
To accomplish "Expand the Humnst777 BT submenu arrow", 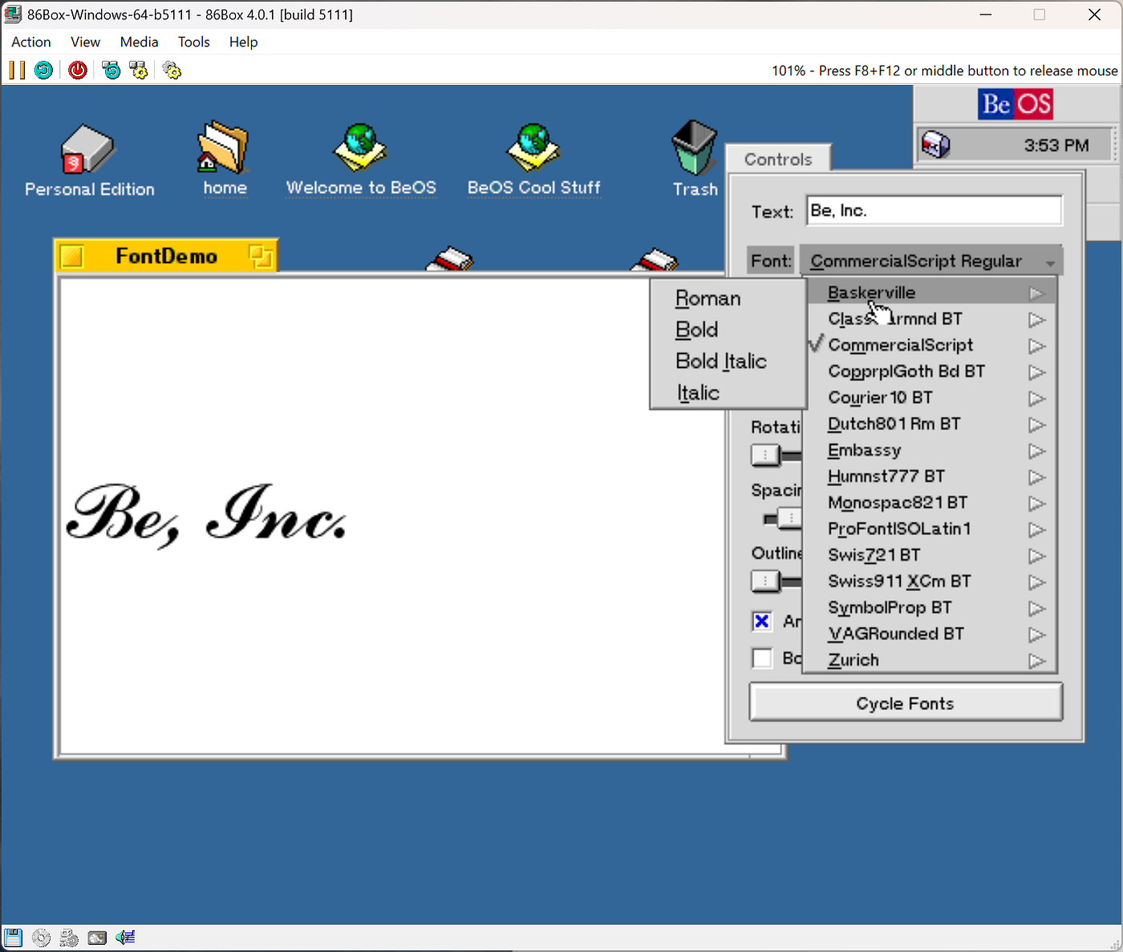I will [1037, 477].
